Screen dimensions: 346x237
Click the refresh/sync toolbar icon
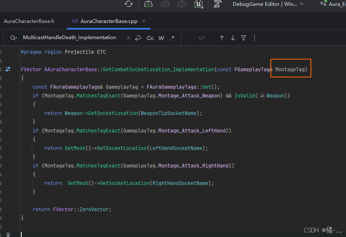(129, 4)
